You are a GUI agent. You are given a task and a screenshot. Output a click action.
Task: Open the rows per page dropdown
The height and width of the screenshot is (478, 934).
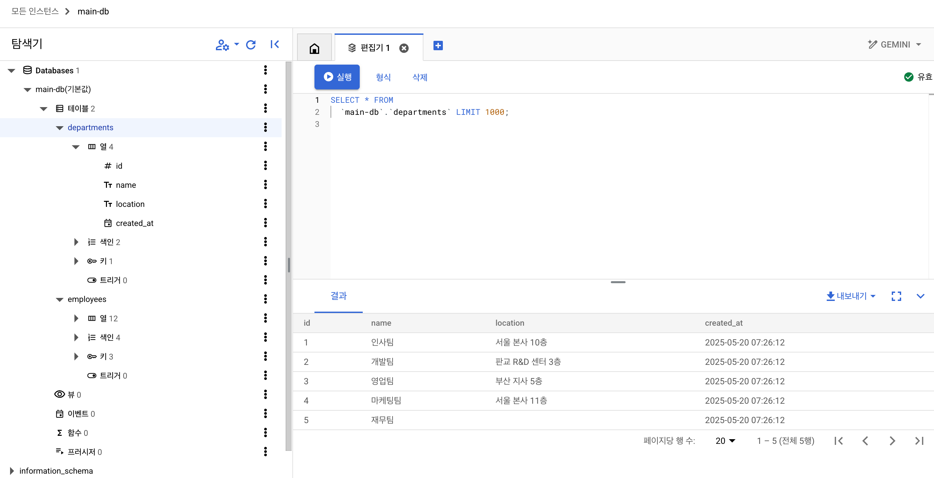pyautogui.click(x=725, y=441)
